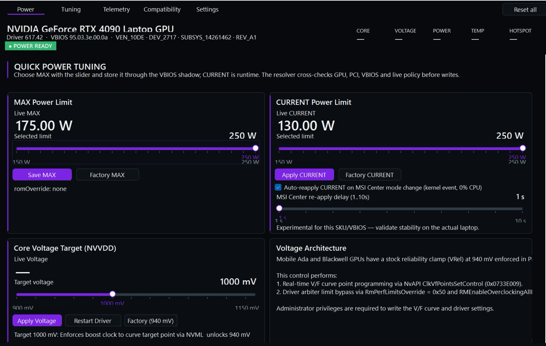The height and width of the screenshot is (346, 546).
Task: Click the Reset all button
Action: coord(525,10)
